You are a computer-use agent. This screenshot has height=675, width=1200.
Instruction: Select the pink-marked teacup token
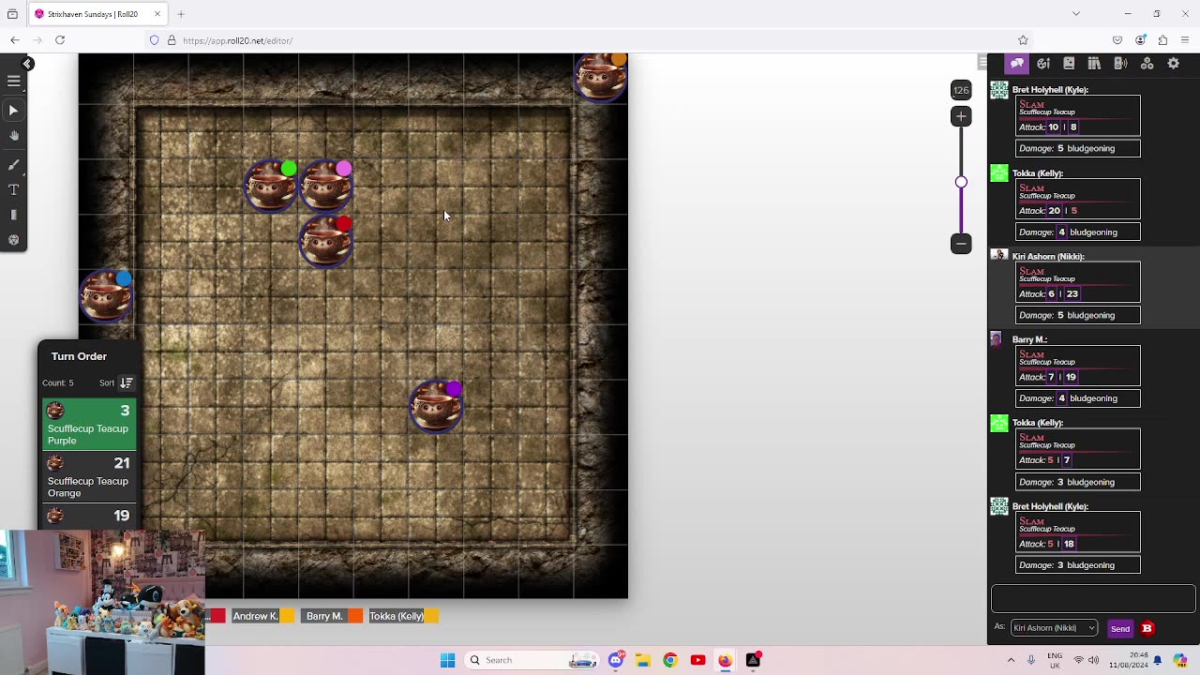tap(326, 186)
